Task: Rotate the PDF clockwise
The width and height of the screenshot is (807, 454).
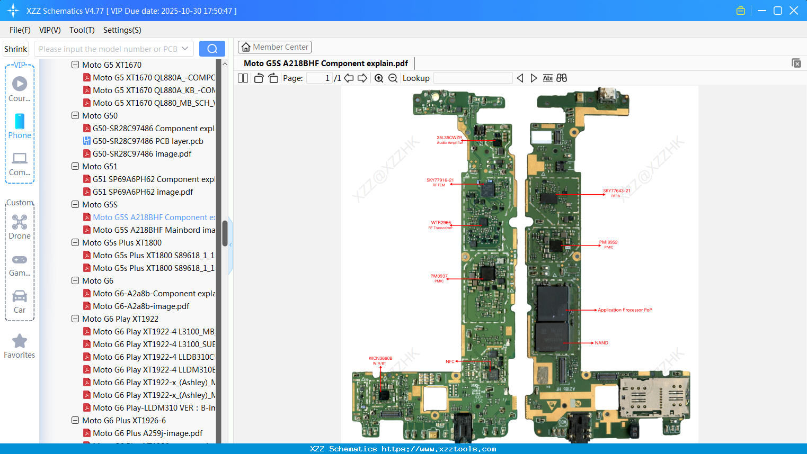Action: [x=273, y=78]
